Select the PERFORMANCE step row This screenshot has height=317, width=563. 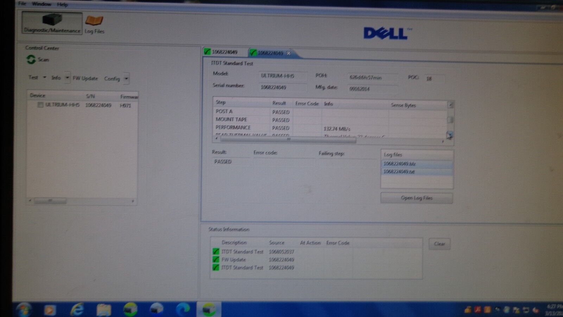point(330,128)
